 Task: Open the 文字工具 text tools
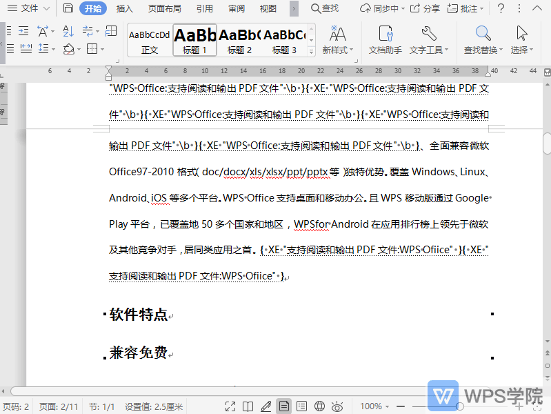pyautogui.click(x=428, y=40)
